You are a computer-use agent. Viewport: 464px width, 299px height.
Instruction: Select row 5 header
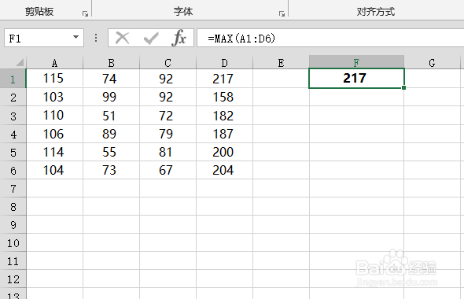click(13, 152)
